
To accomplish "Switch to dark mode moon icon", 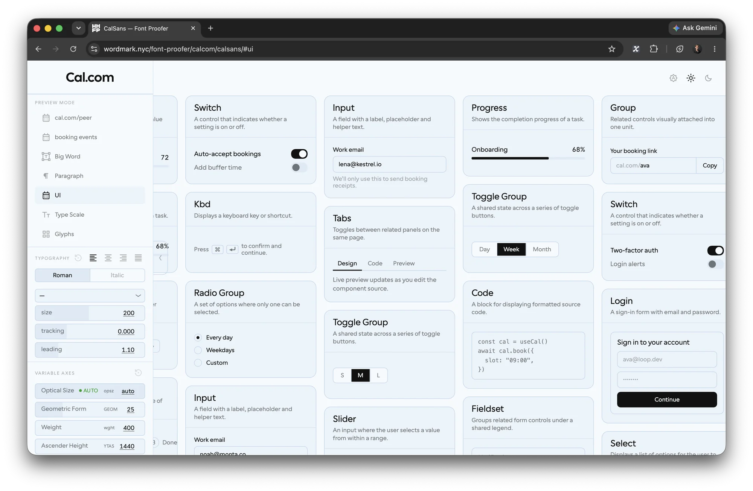I will 708,78.
